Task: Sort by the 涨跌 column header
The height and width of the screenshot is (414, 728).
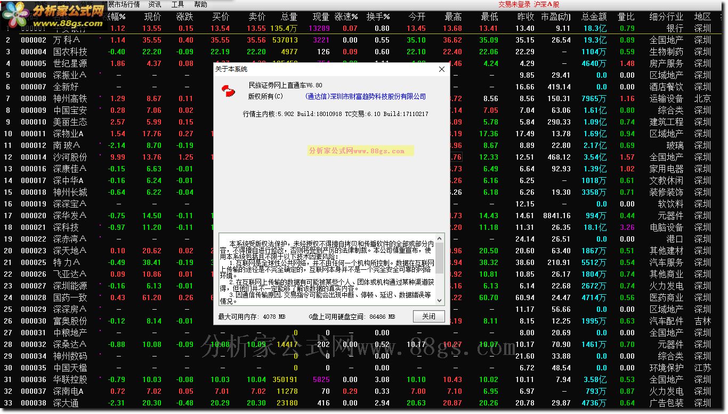Action: [x=185, y=17]
